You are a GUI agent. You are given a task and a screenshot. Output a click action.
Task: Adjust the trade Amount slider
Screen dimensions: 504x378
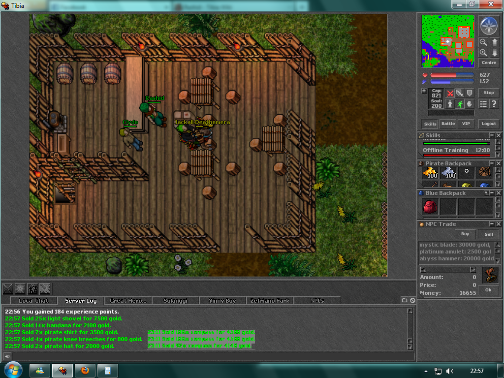coord(448,269)
